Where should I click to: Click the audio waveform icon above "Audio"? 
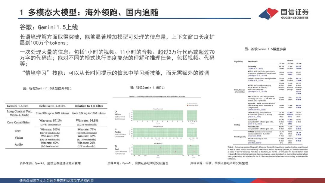116,129
